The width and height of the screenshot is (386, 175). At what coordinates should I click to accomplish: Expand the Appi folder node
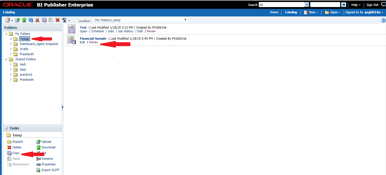[x=11, y=69]
